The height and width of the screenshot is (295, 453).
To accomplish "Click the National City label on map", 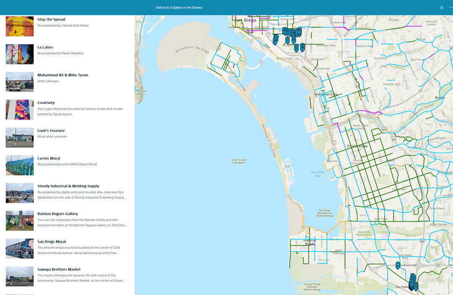I will pyautogui.click(x=326, y=94).
